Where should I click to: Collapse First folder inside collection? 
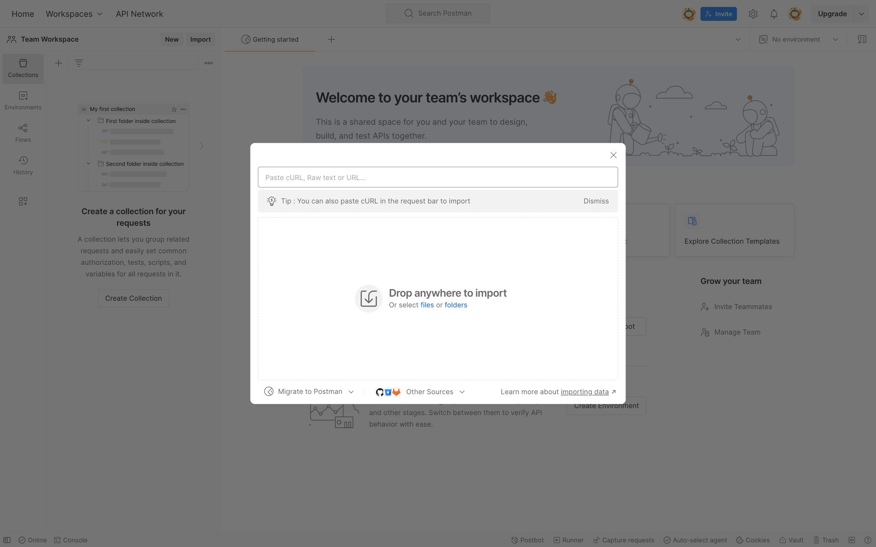coord(89,121)
